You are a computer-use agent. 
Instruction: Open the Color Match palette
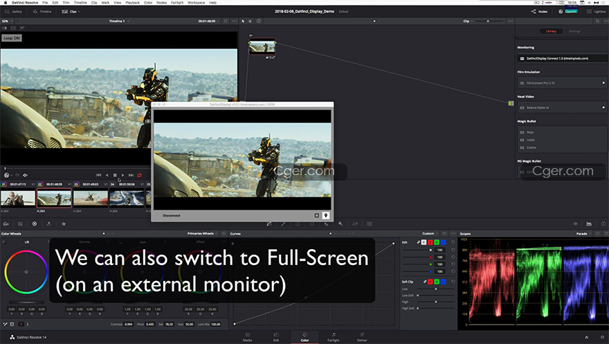20,224
